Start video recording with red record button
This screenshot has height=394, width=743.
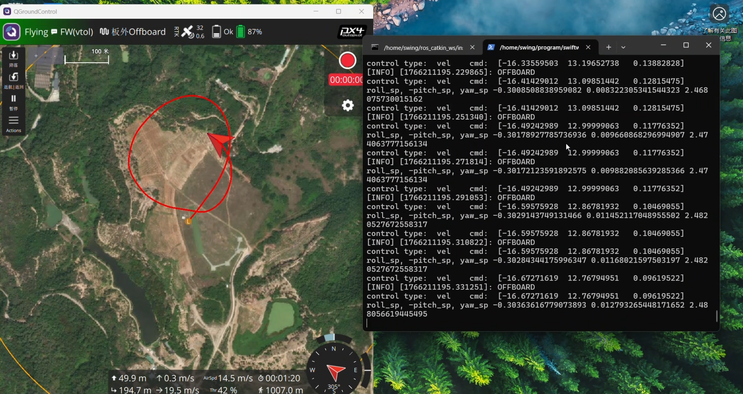347,61
